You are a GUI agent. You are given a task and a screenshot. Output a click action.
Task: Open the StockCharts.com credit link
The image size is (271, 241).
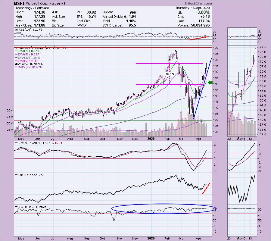tap(198, 3)
